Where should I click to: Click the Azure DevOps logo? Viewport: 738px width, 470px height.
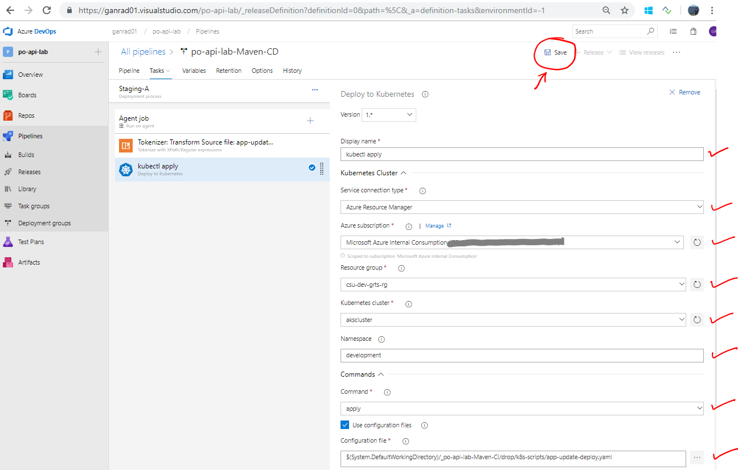click(x=9, y=31)
